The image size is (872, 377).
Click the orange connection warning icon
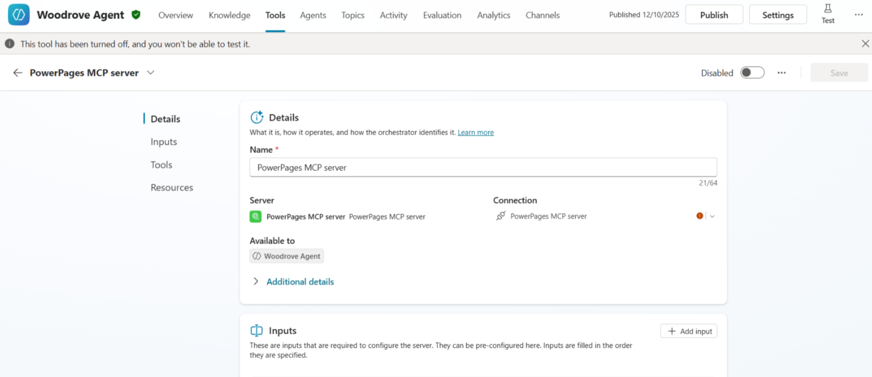click(x=699, y=216)
